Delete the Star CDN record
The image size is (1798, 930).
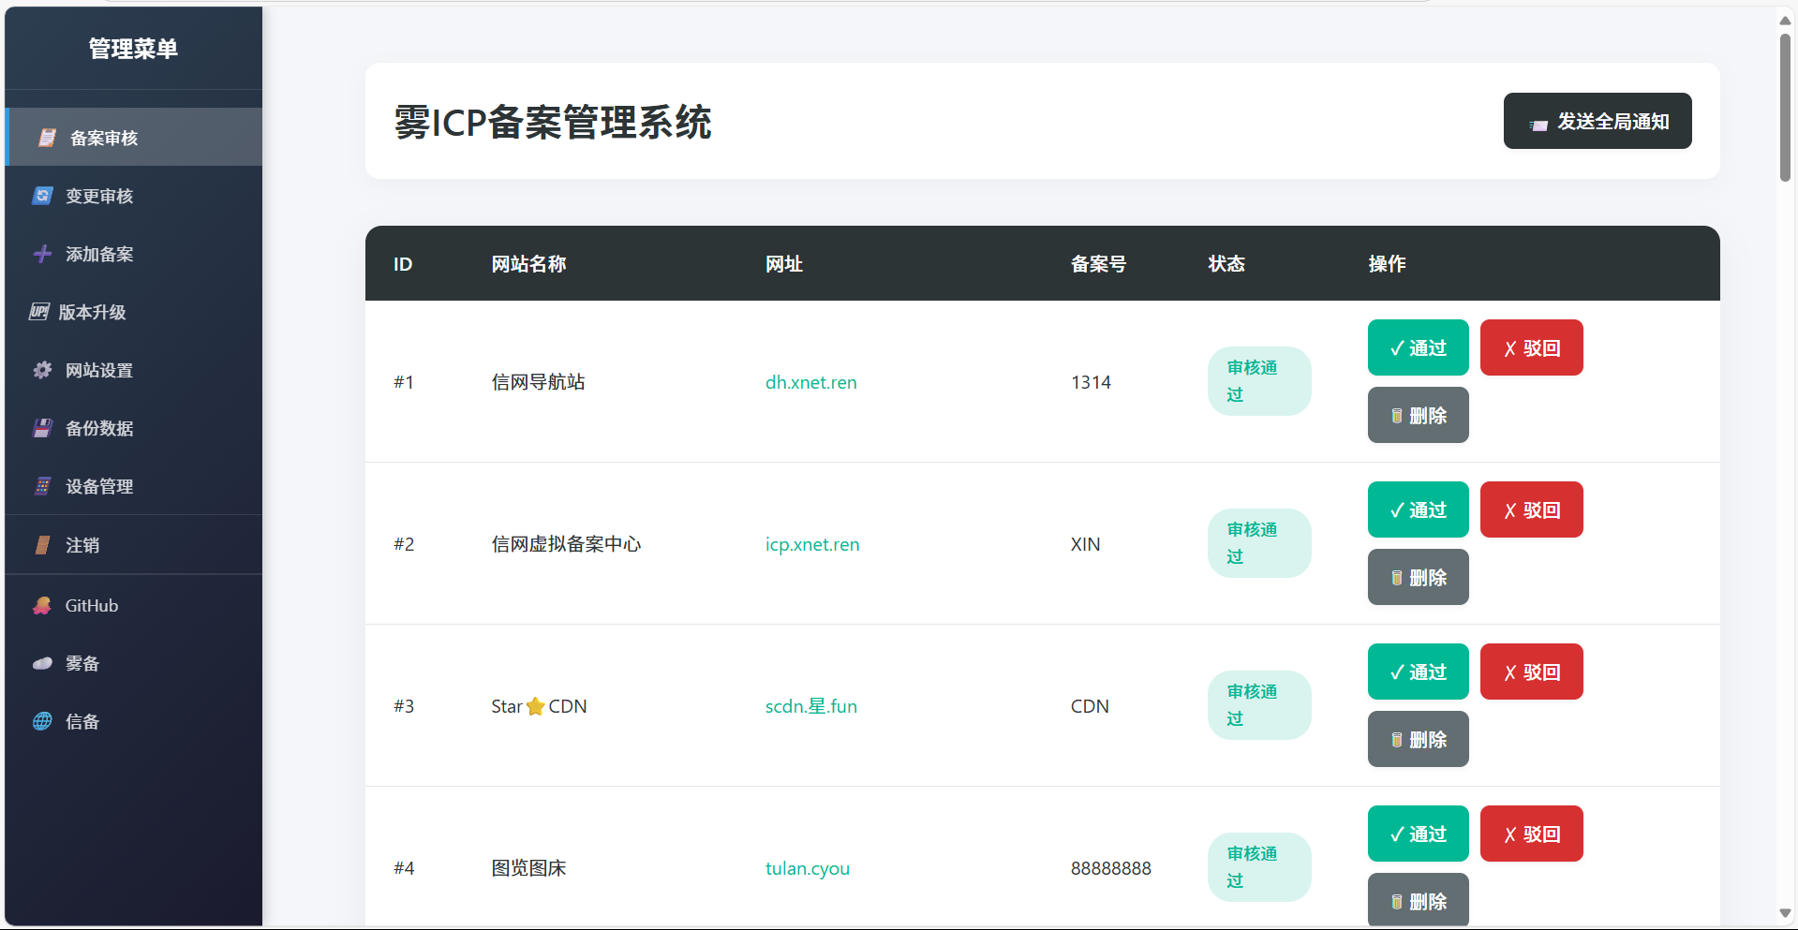tap(1418, 739)
